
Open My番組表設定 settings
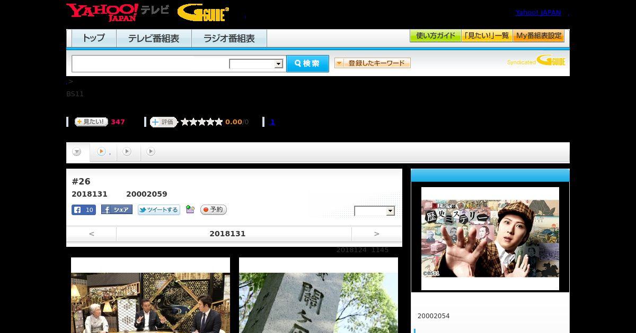coord(538,36)
